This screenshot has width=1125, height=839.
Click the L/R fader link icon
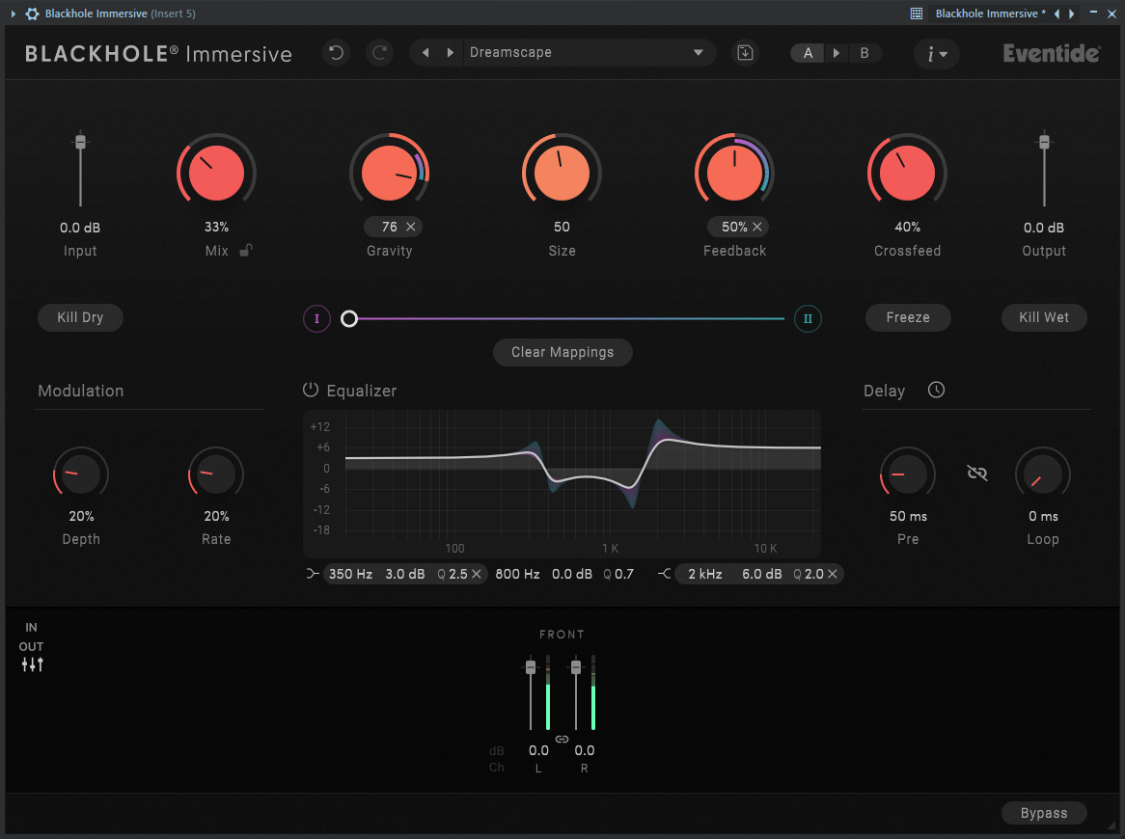pos(562,739)
